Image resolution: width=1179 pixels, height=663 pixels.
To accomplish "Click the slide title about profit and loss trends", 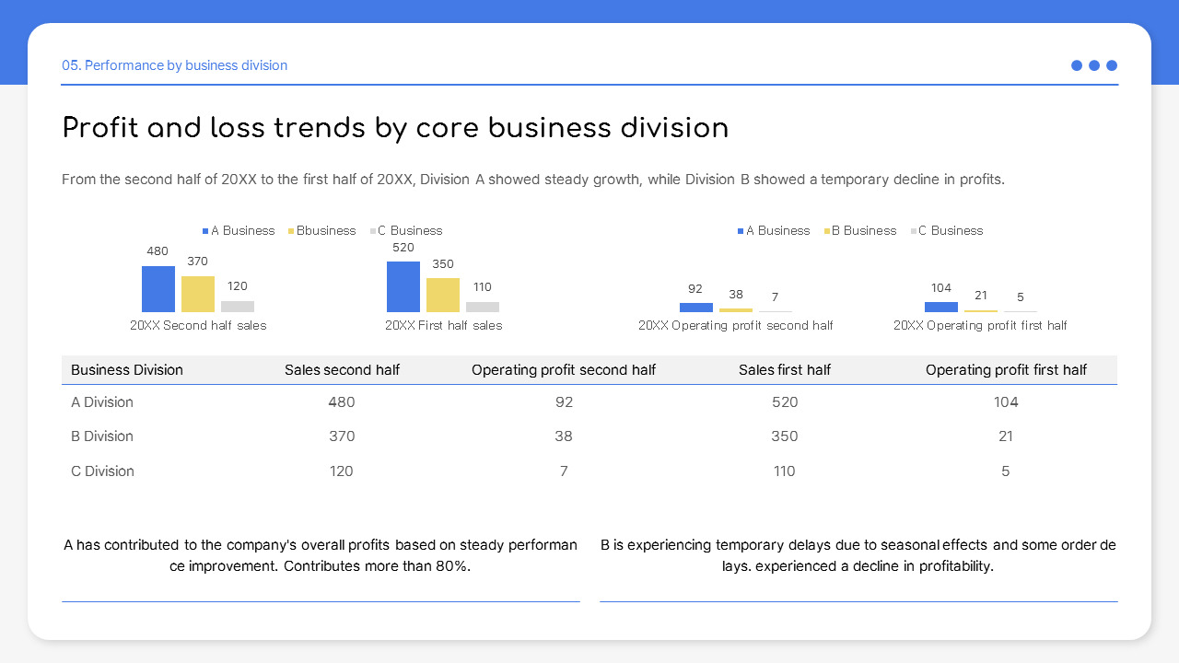I will click(x=395, y=128).
